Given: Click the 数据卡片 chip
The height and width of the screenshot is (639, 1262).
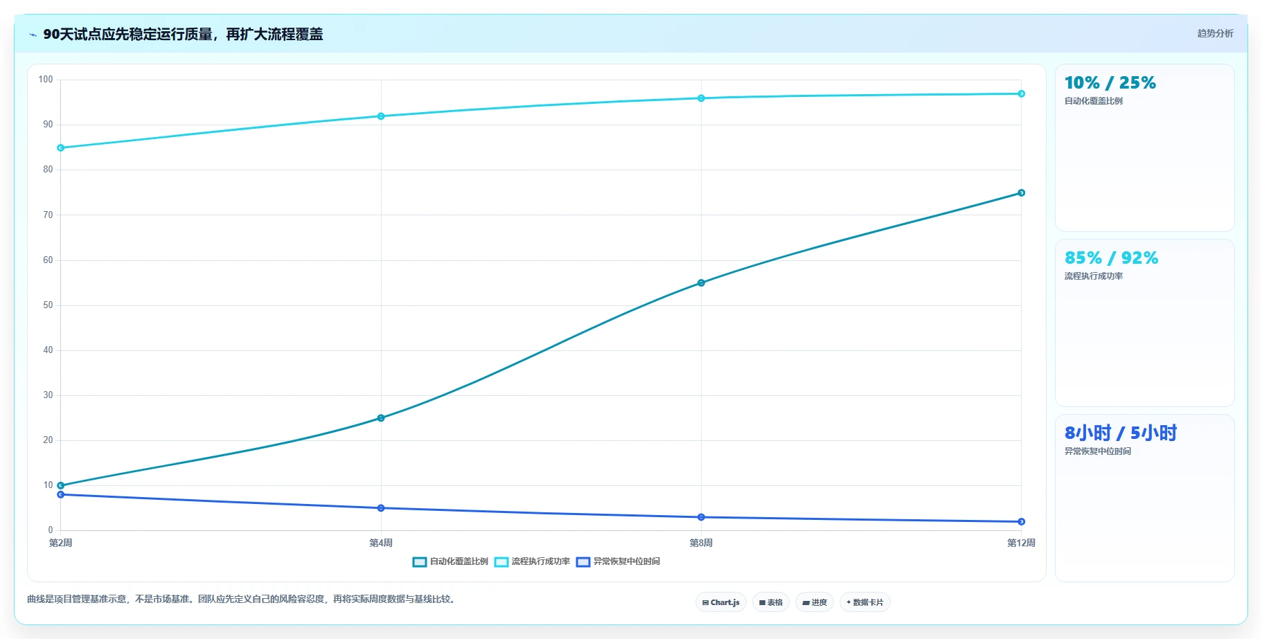Looking at the screenshot, I should [x=864, y=602].
